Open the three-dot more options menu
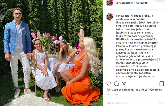The width and height of the screenshot is (165, 106). click(x=162, y=3)
